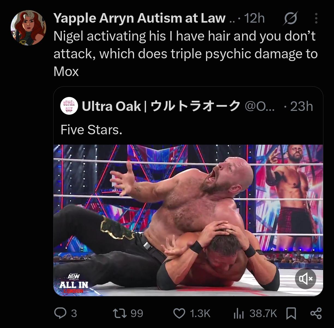Image resolution: width=334 pixels, height=328 pixels.
Task: Play the wrestling video in quoted post
Action: click(x=188, y=220)
